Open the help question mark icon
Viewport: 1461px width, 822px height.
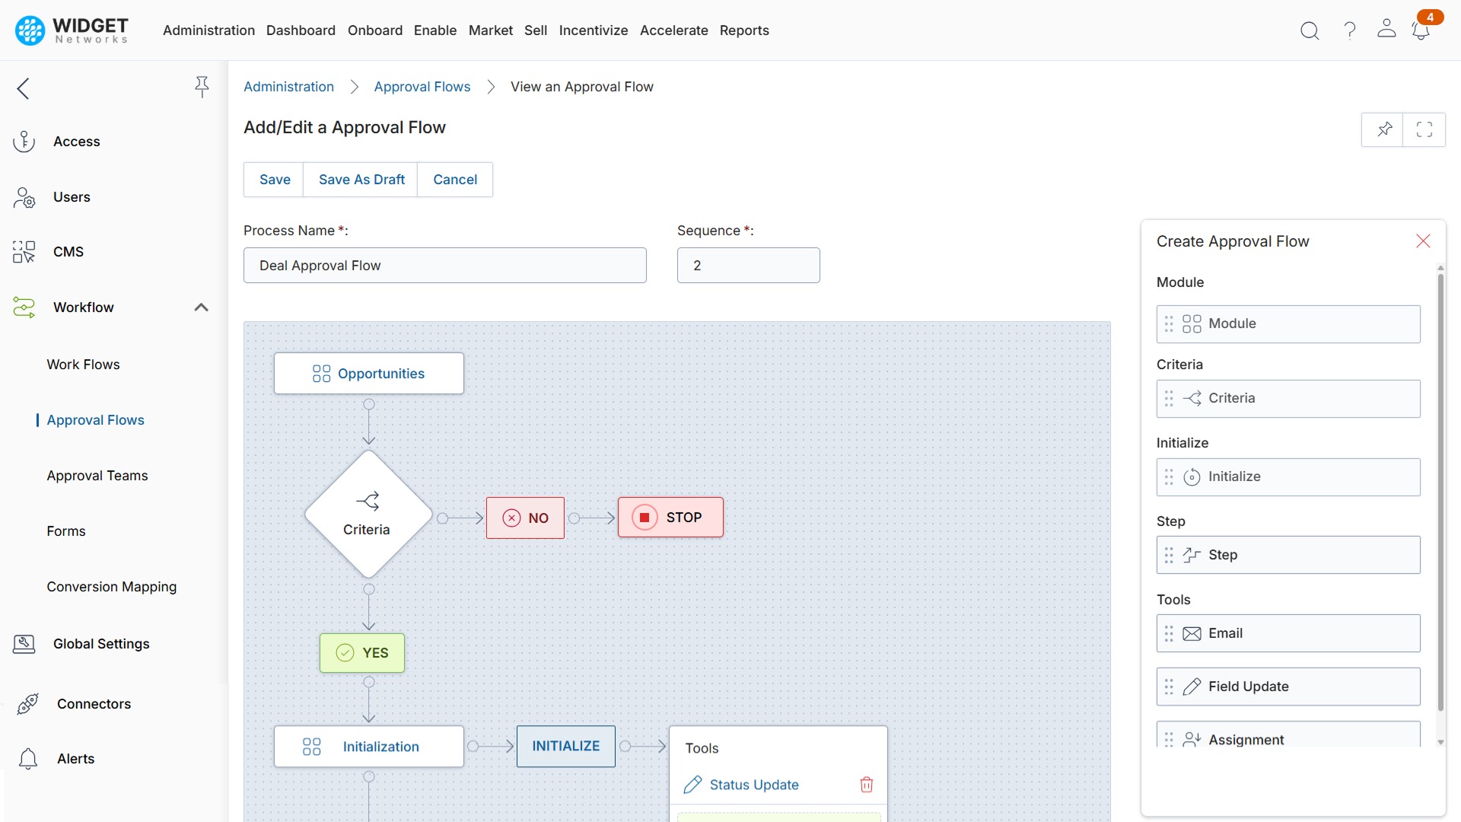click(1348, 30)
